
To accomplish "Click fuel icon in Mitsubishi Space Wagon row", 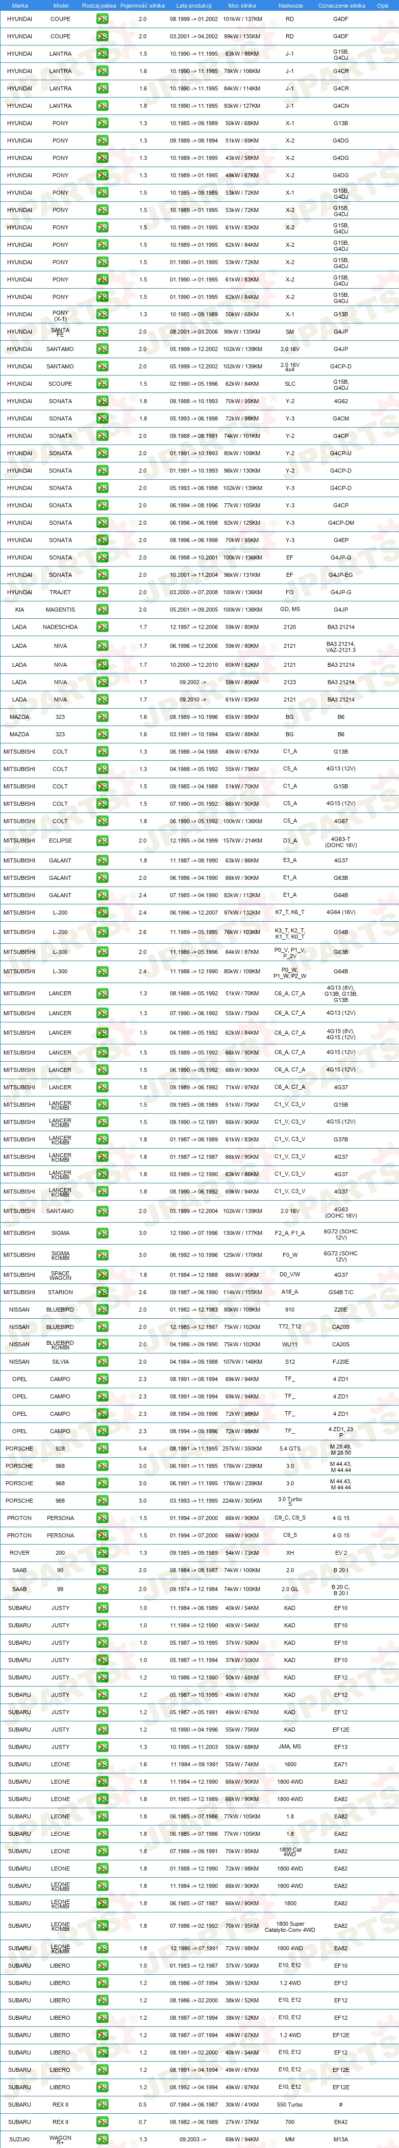I will (x=102, y=1275).
